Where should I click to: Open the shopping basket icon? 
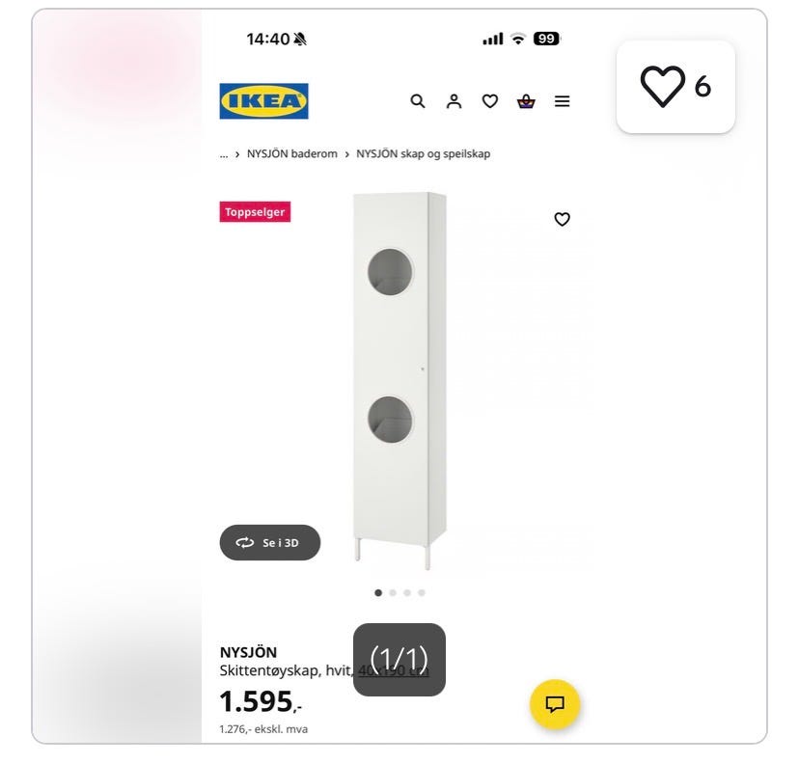click(x=526, y=101)
